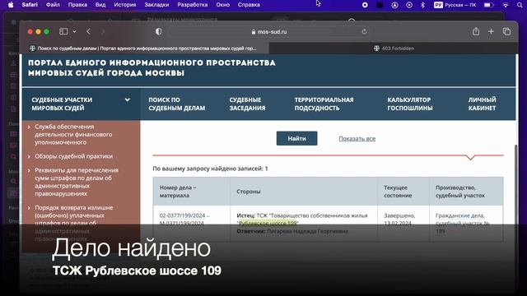Open Личный кабинет section
527x296 pixels.
(x=482, y=104)
